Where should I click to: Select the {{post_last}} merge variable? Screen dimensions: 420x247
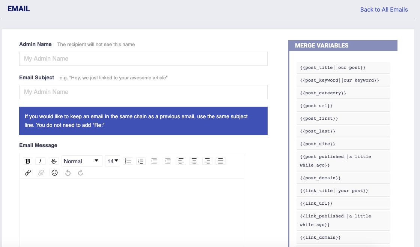pos(343,131)
